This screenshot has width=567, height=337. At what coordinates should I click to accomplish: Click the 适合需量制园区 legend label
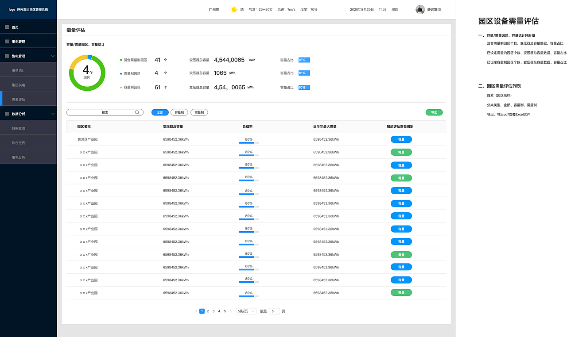click(x=136, y=60)
